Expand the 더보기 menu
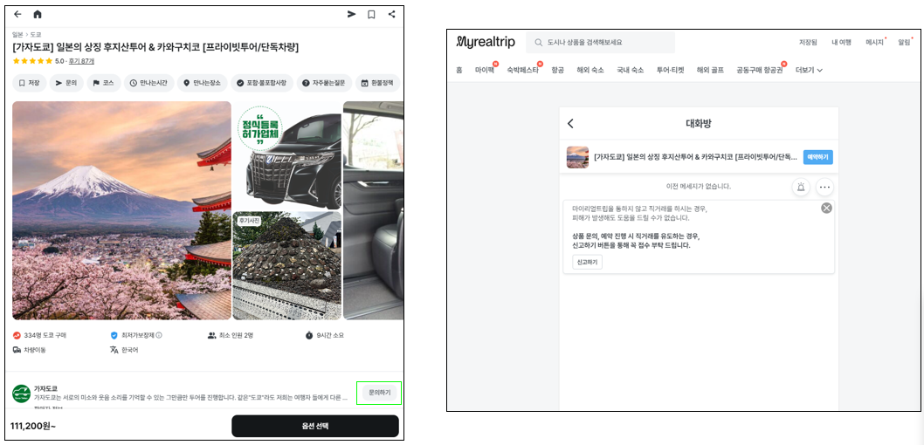924x445 pixels. [x=809, y=70]
